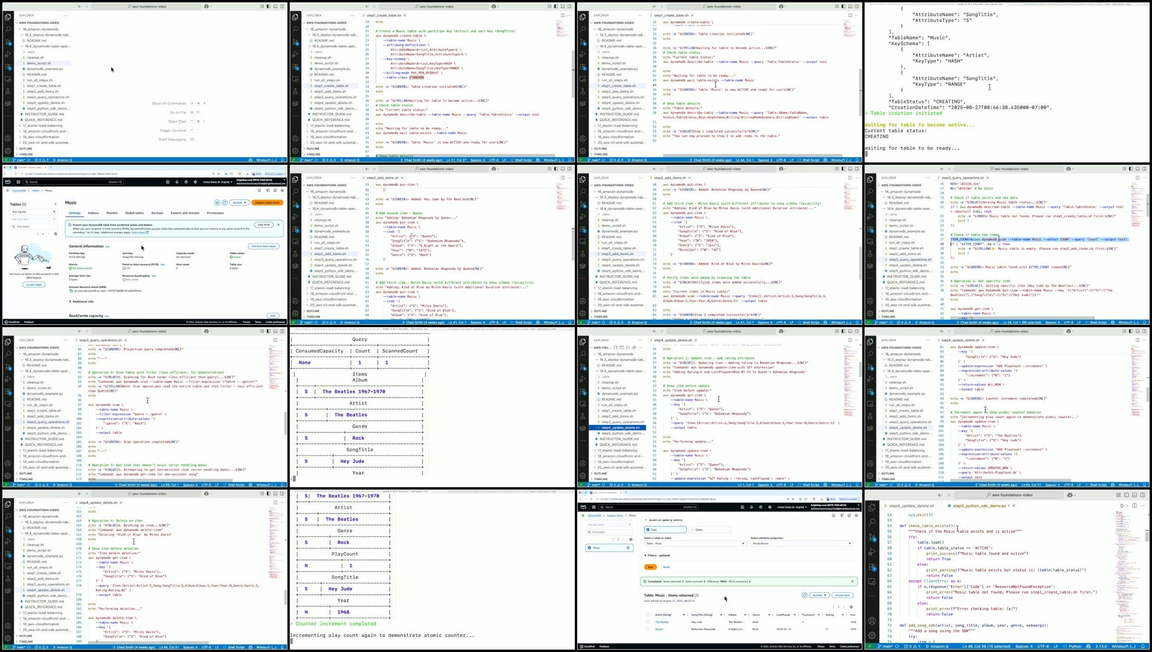Favorite the Music table with the star beside Actions
The image size is (1152, 652).
pyautogui.click(x=217, y=203)
